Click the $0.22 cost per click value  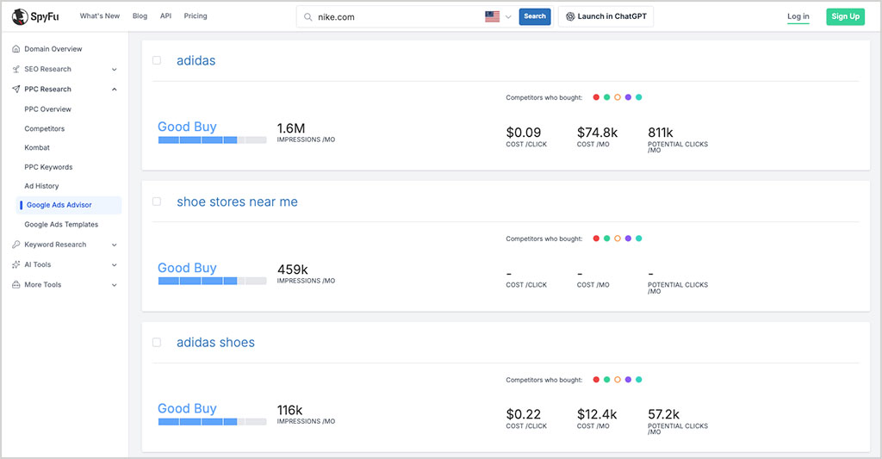coord(524,414)
